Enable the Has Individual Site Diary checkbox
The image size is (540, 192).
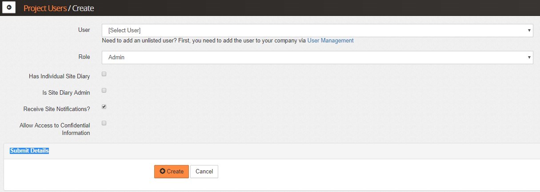104,74
